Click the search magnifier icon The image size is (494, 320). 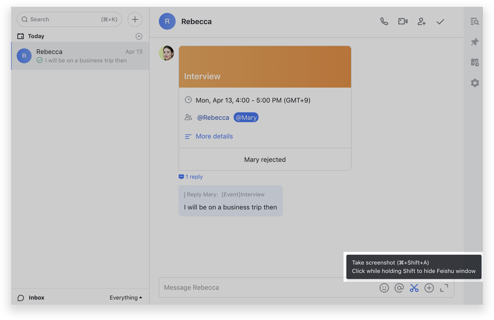tap(25, 20)
